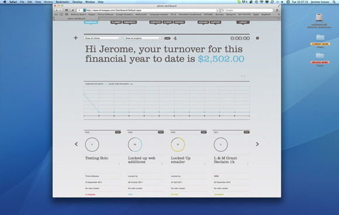The image size is (339, 215).
Task: Click Safari back navigation arrow
Action: tap(57, 10)
